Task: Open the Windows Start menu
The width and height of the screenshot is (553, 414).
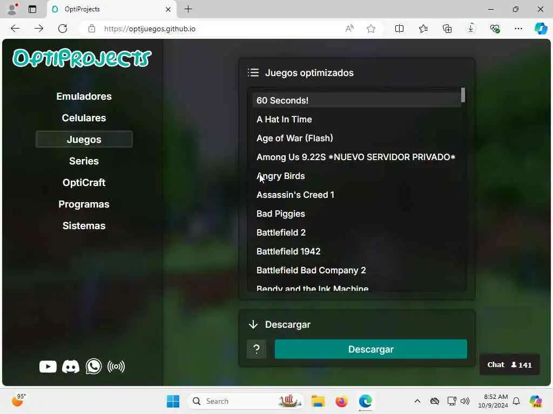Action: click(x=173, y=401)
